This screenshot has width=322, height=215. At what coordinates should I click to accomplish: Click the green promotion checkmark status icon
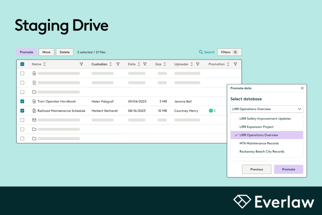pyautogui.click(x=211, y=111)
